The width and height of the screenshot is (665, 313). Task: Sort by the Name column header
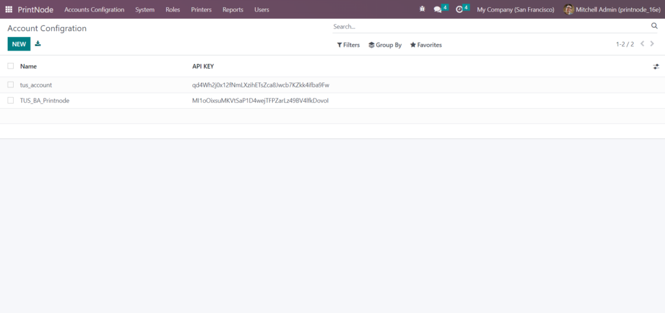(29, 66)
